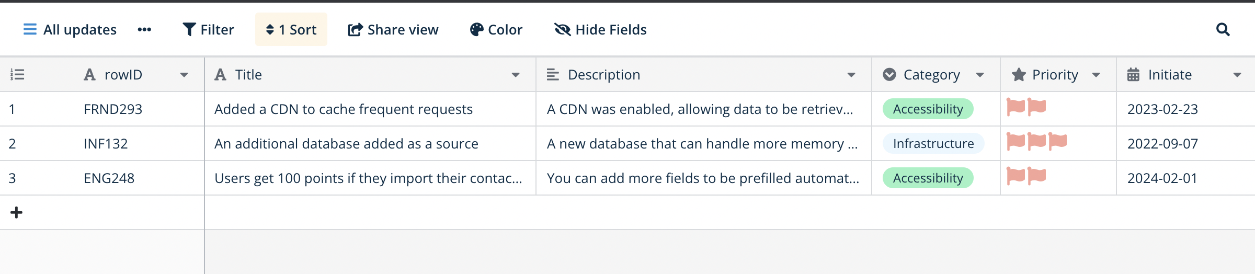Open the Filter menu

click(x=208, y=30)
